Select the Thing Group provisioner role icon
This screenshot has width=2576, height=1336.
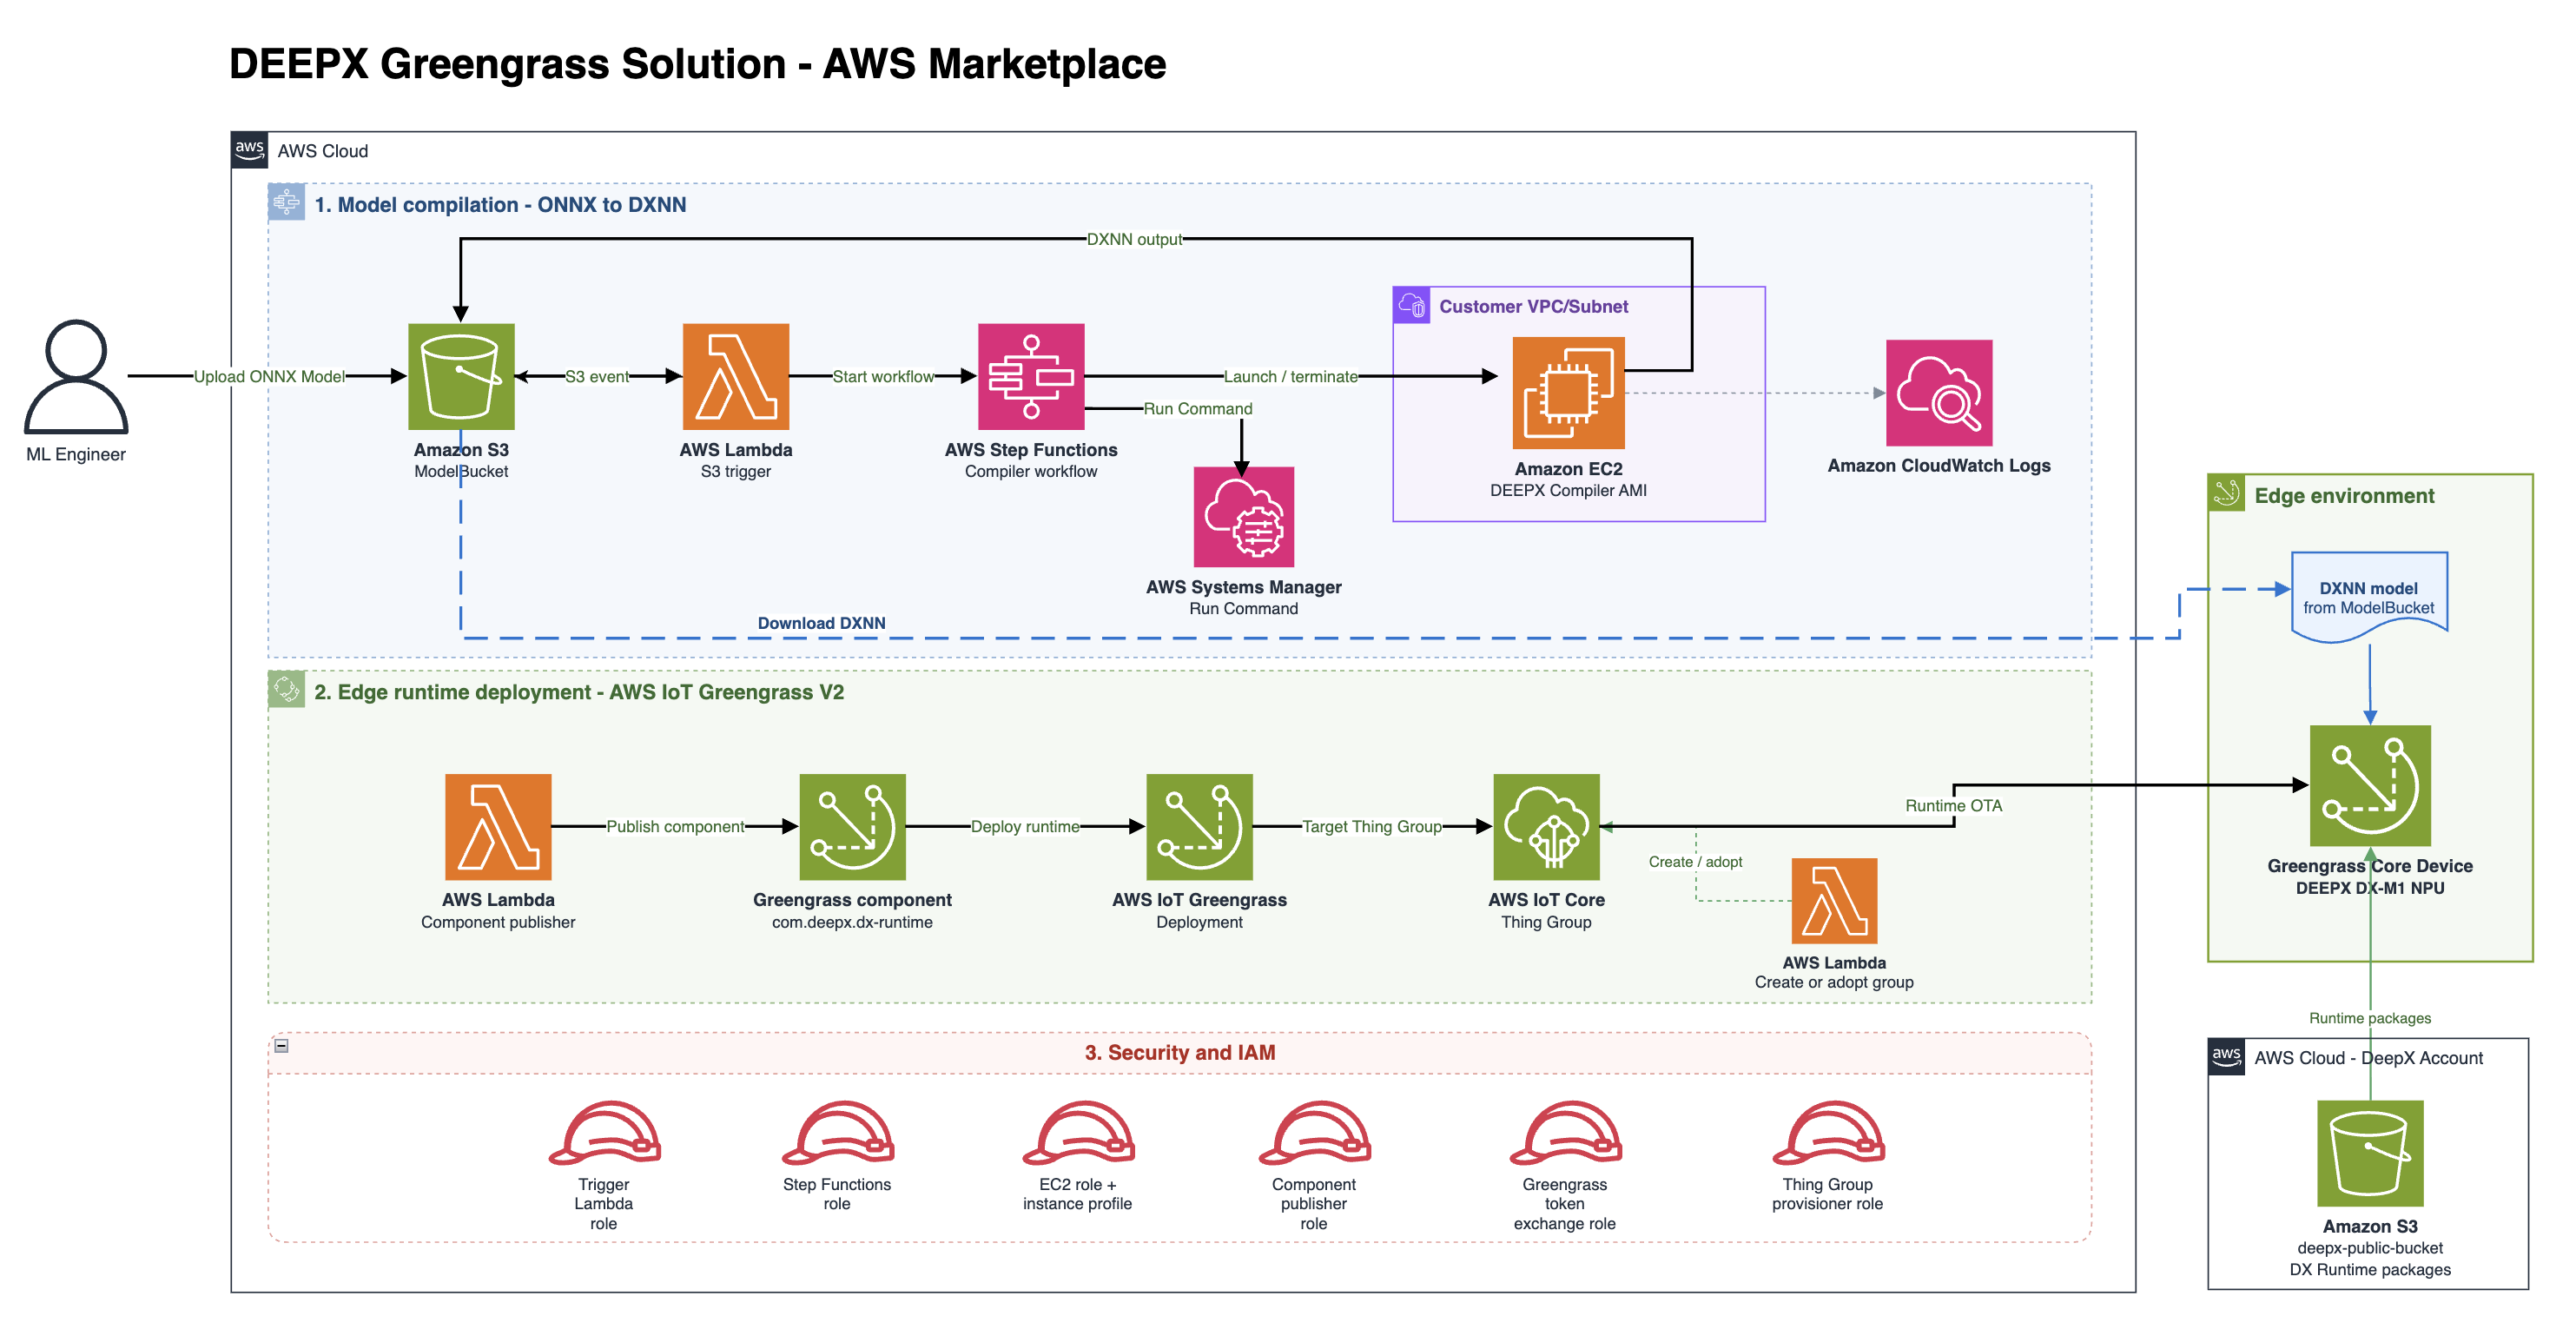pos(1828,1133)
